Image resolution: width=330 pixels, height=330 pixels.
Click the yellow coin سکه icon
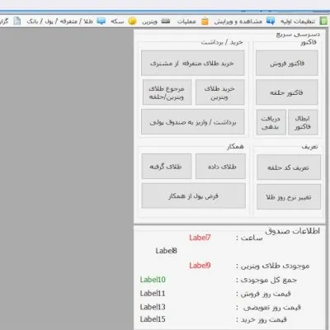tap(132, 21)
